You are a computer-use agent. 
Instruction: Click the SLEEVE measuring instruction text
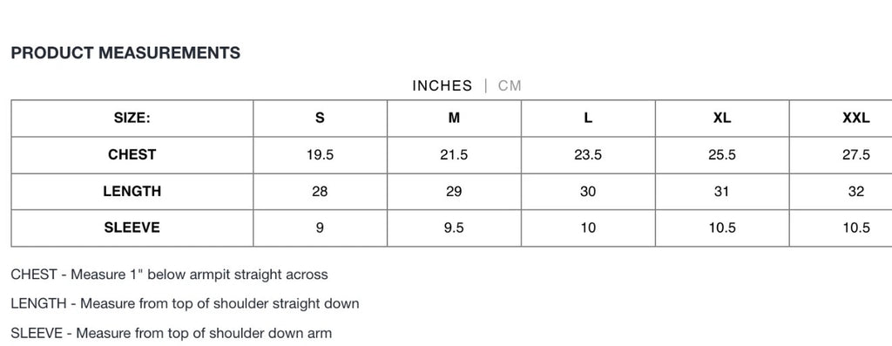172,333
